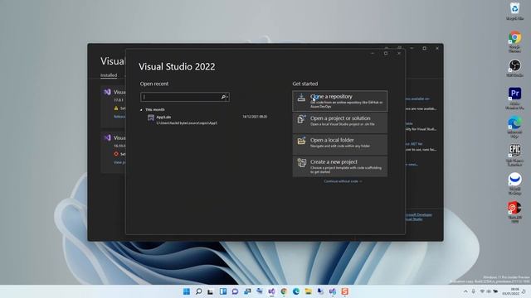Open Chat from taskbar
The image size is (531, 298).
pyautogui.click(x=235, y=291)
